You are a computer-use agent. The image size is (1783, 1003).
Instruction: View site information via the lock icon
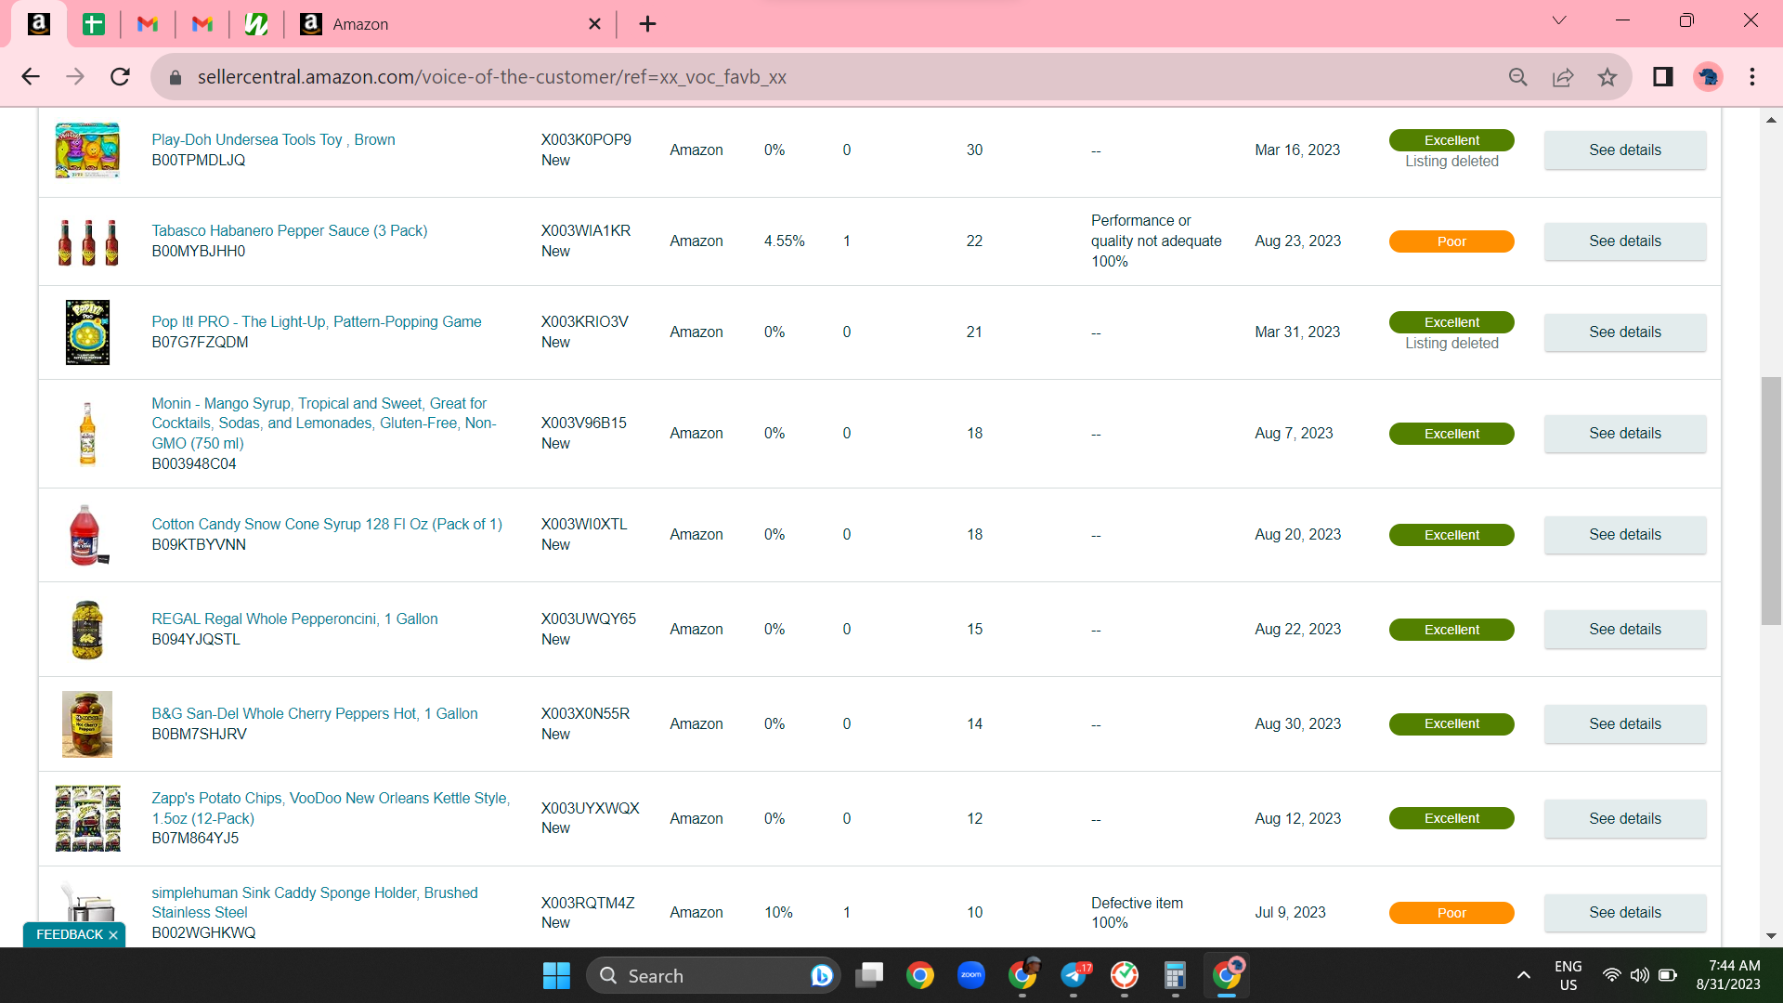click(176, 77)
